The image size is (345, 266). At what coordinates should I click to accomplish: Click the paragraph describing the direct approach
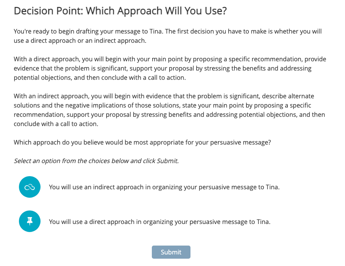click(x=170, y=68)
